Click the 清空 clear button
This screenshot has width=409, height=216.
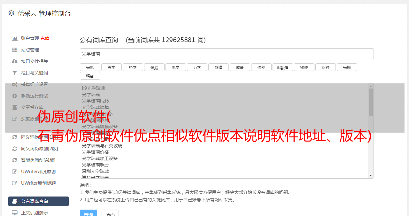(x=110, y=213)
